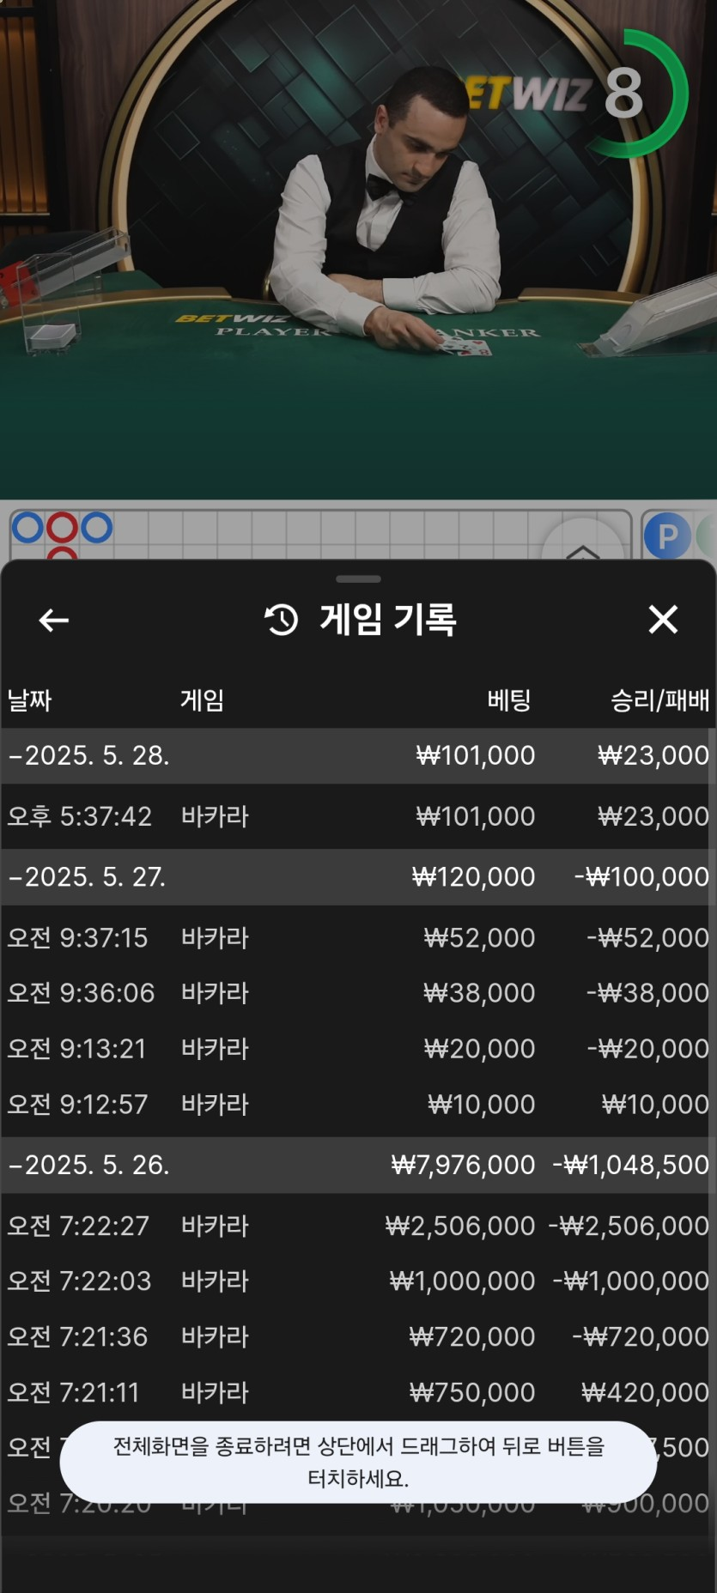Tap 바카라 in the 오전 9:12:57 row

215,1105
